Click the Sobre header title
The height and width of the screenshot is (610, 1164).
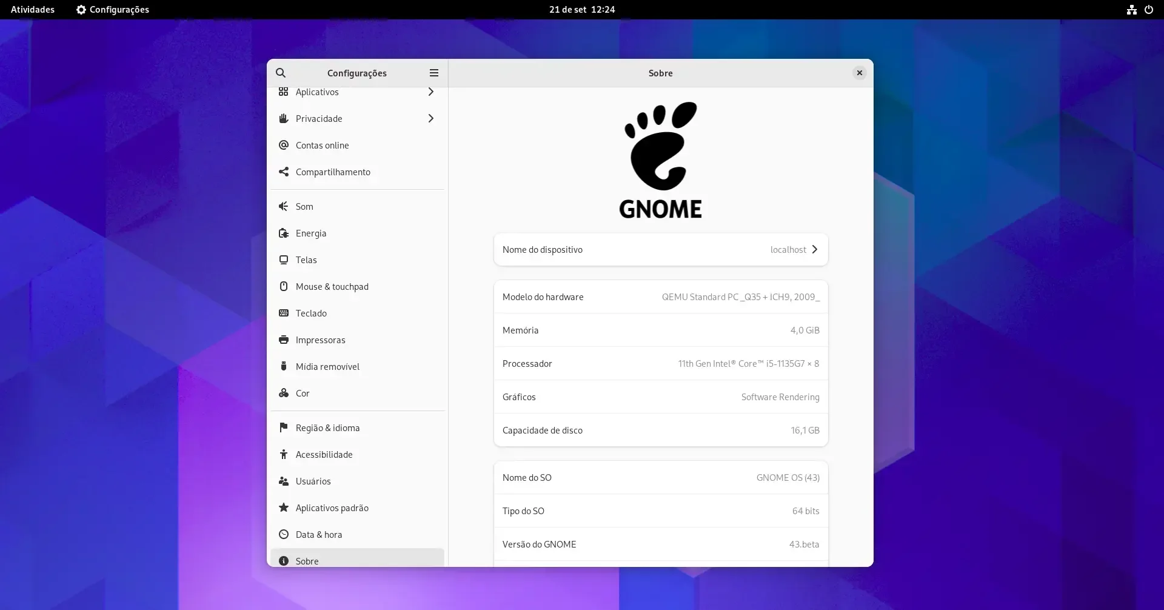661,73
